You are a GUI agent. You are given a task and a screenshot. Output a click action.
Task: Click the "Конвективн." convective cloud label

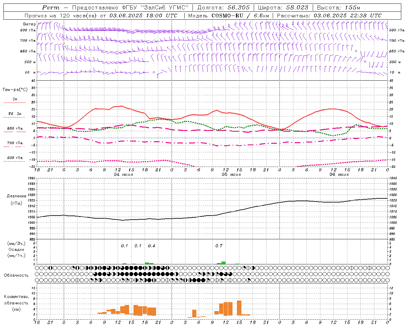16,297
